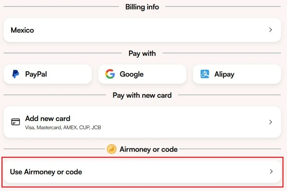Click the Alipay logo icon
This screenshot has height=191, width=287.
click(205, 74)
